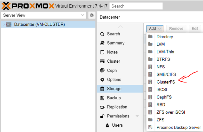Choose ZFS storage type
203x132 pixels.
[175, 120]
